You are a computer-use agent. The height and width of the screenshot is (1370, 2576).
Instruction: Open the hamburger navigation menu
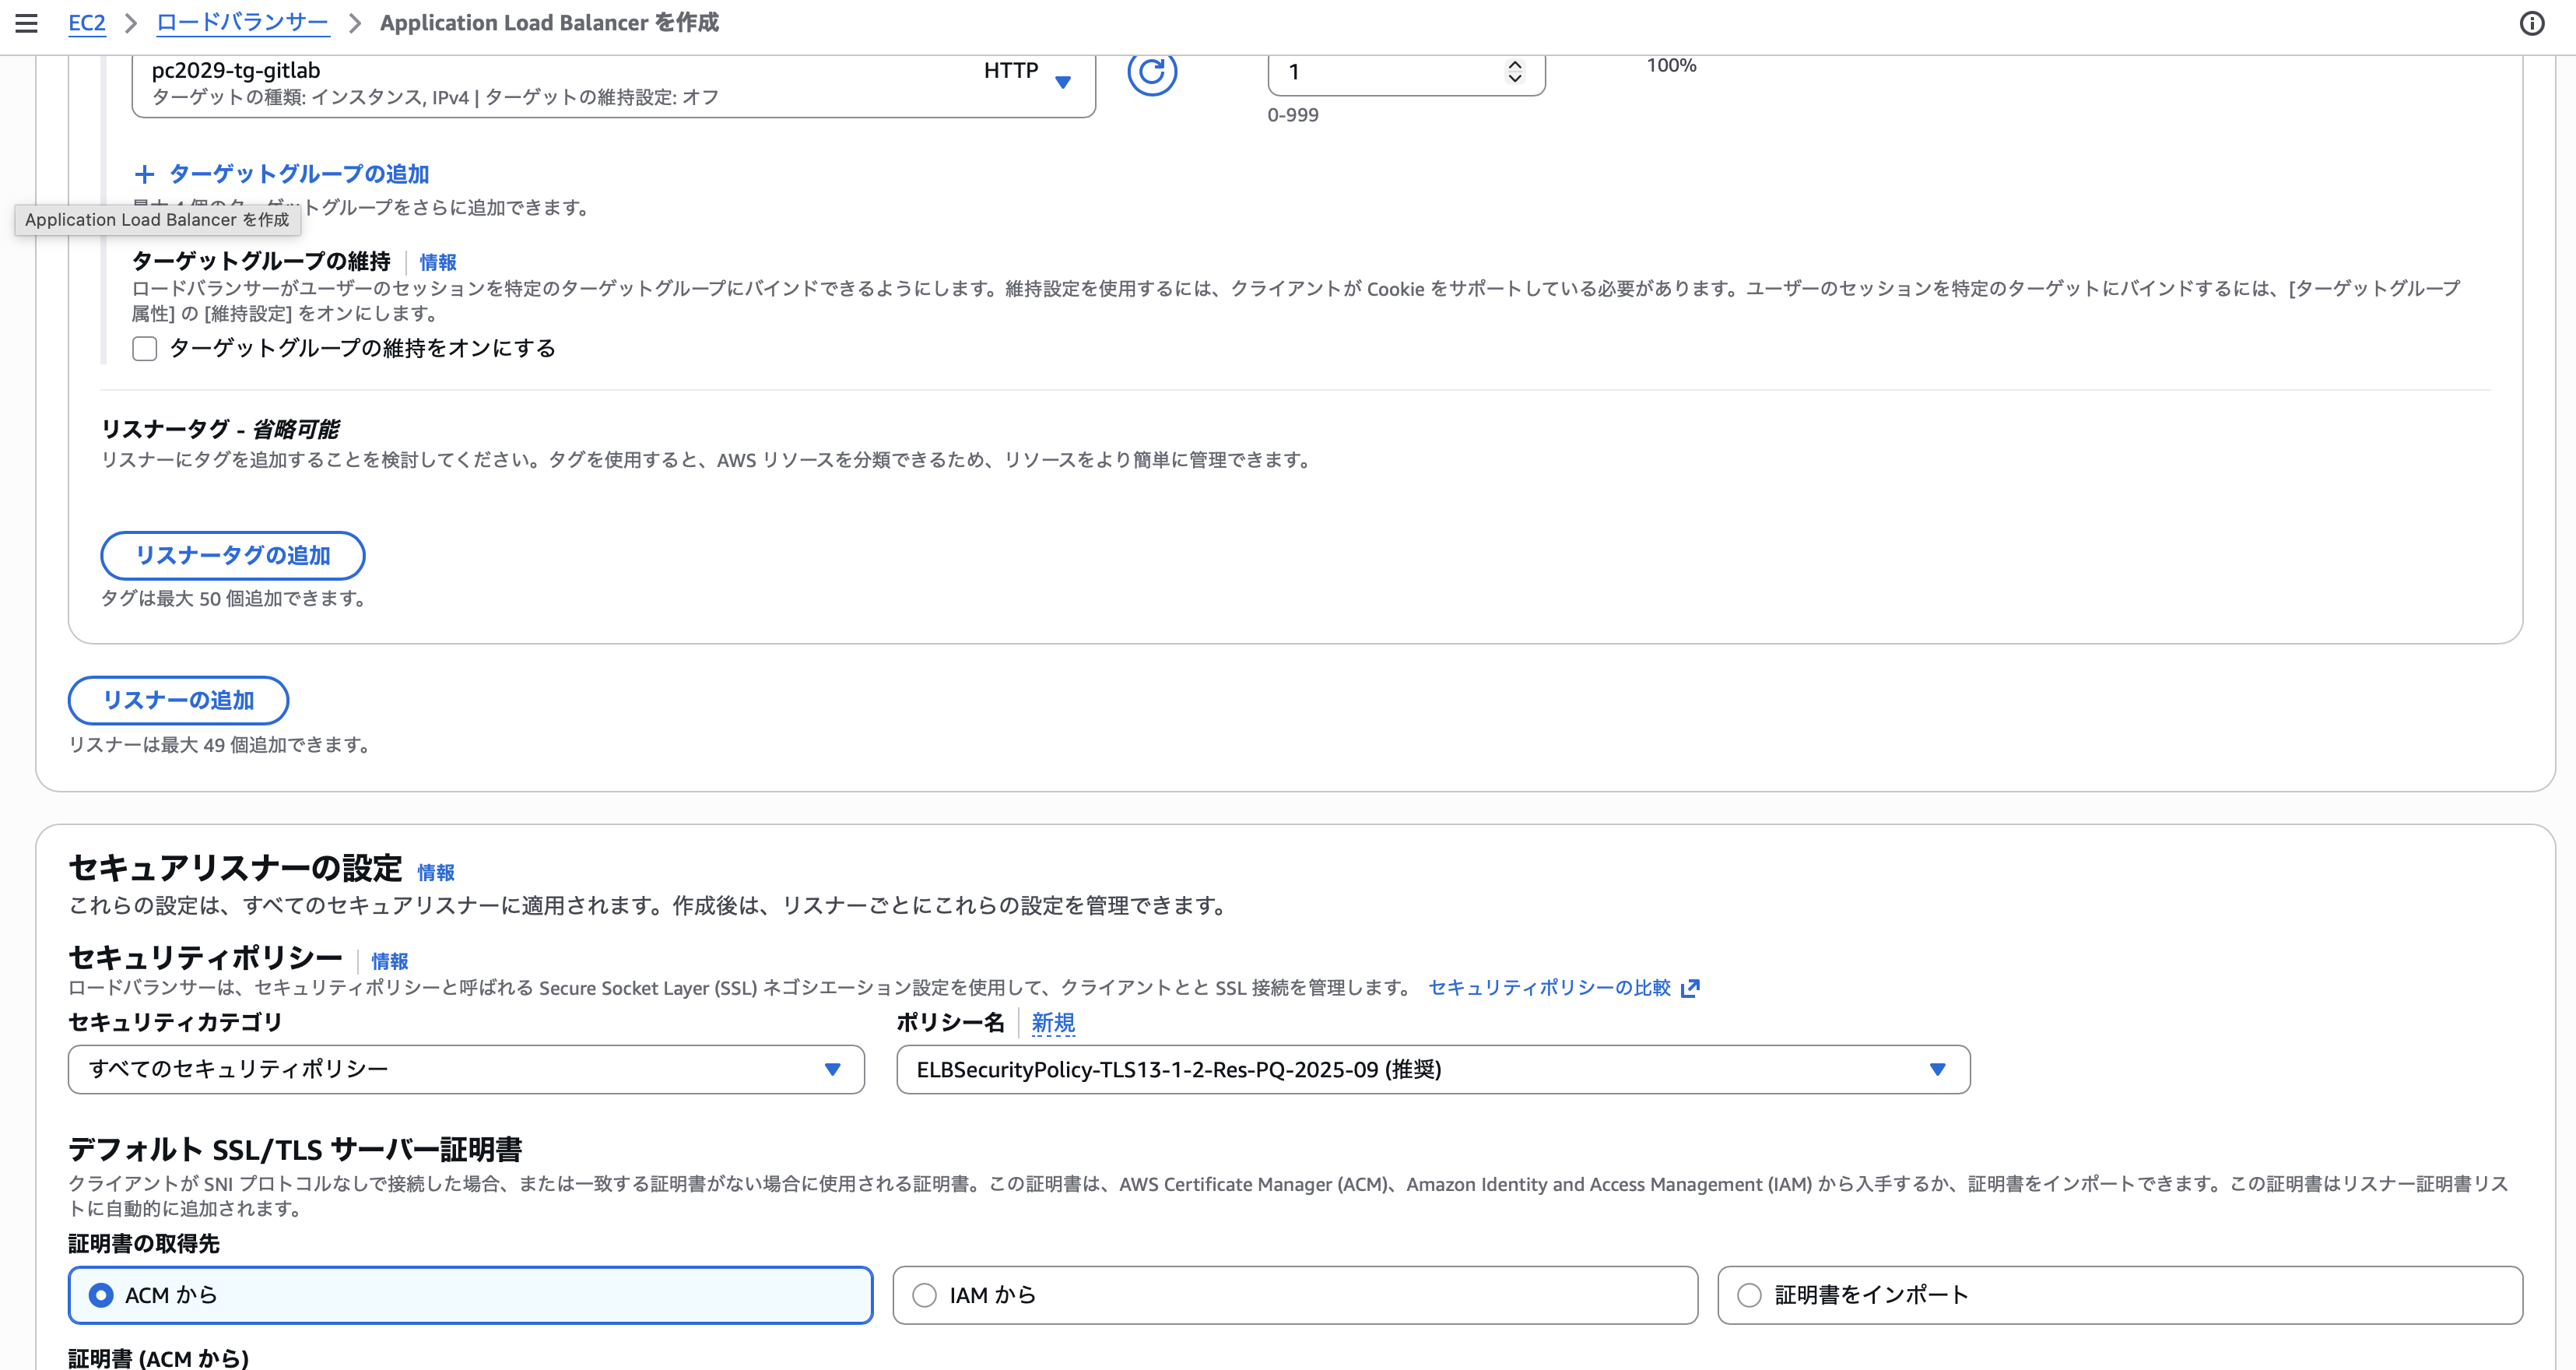[x=27, y=23]
